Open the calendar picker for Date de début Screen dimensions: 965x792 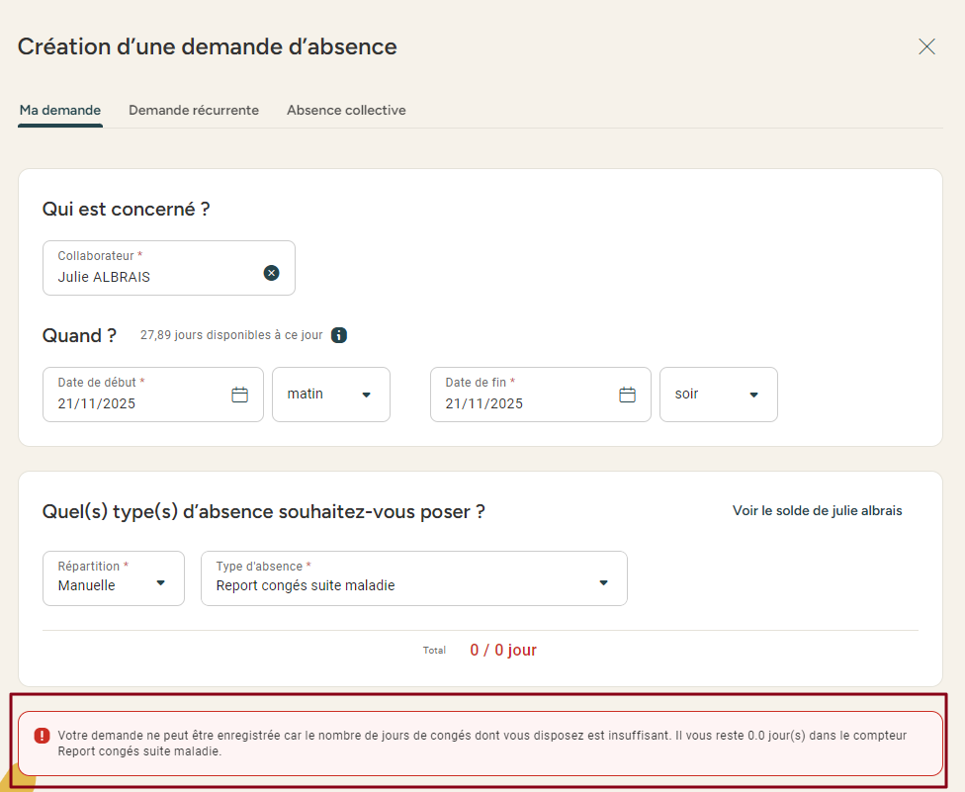click(239, 395)
